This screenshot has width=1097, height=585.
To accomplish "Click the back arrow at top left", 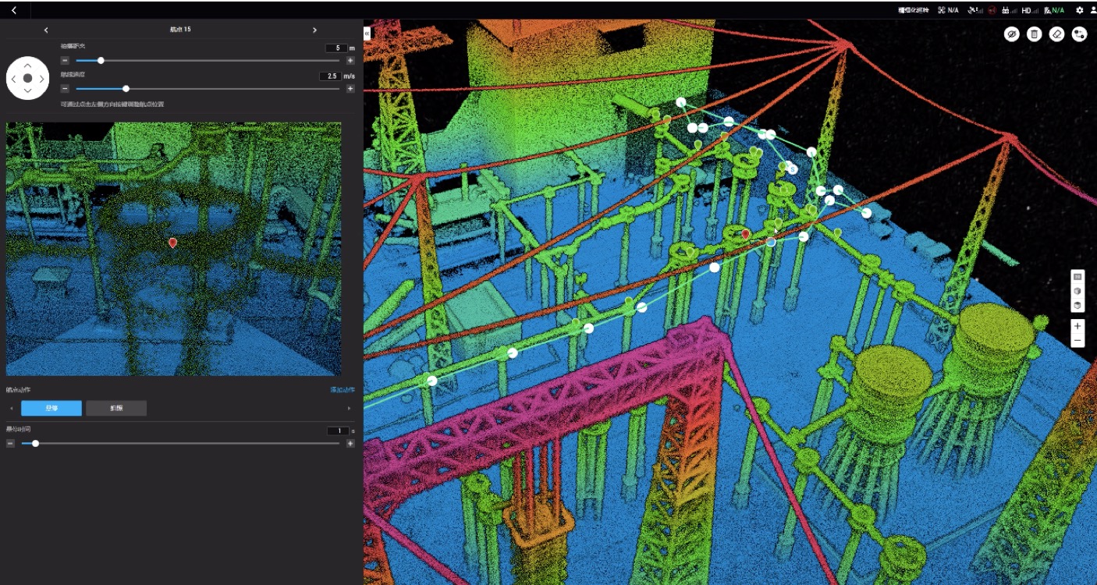I will coord(14,10).
